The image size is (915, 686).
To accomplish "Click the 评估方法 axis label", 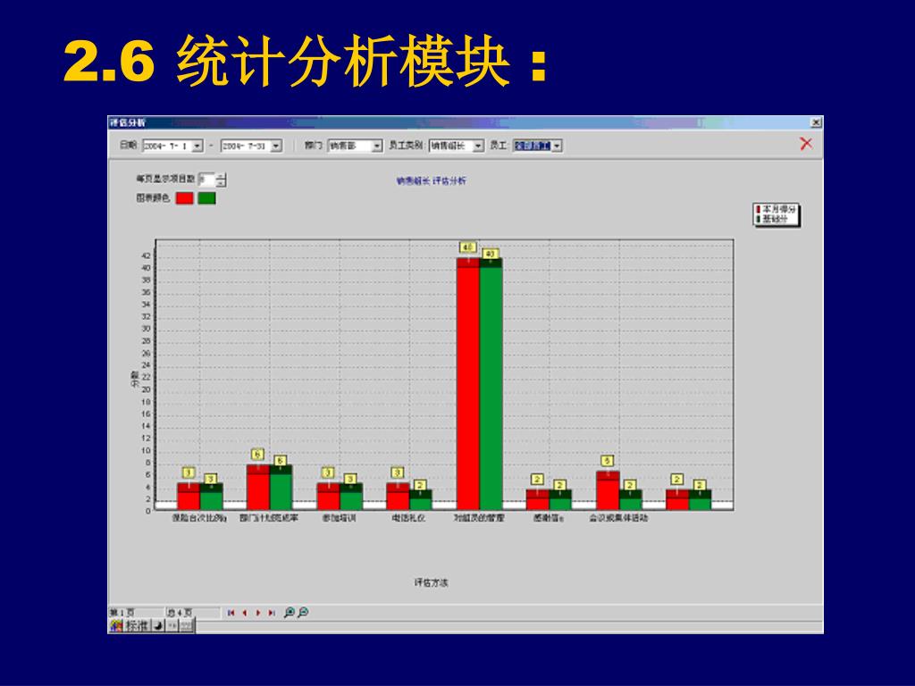I will coord(432,582).
